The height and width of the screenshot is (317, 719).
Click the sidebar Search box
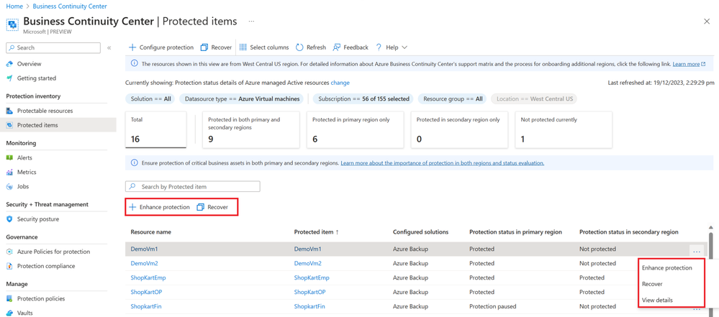pos(53,47)
